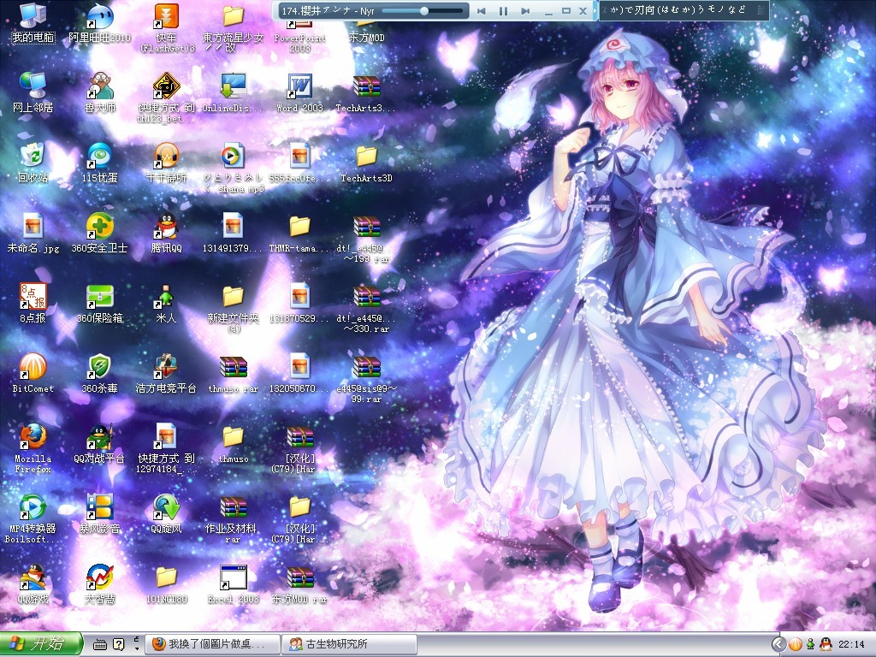
Task: Switch to the Firefox taskbar window
Action: (x=211, y=644)
